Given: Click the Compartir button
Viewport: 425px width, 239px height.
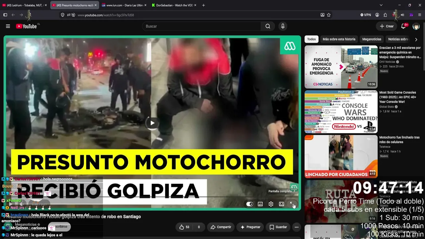Looking at the screenshot, I should click(x=221, y=227).
